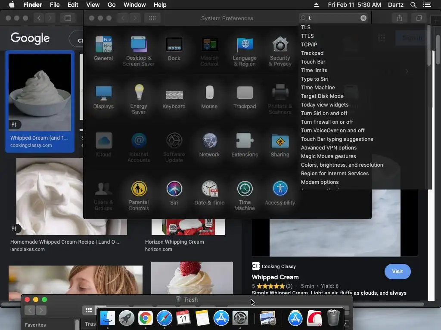
Task: Open the Window menu
Action: coord(135,5)
